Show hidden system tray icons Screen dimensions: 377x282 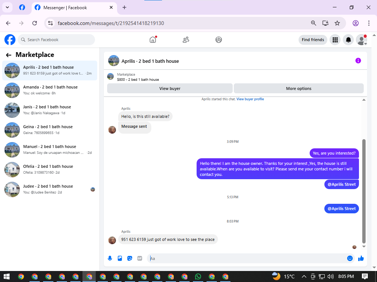(x=304, y=276)
